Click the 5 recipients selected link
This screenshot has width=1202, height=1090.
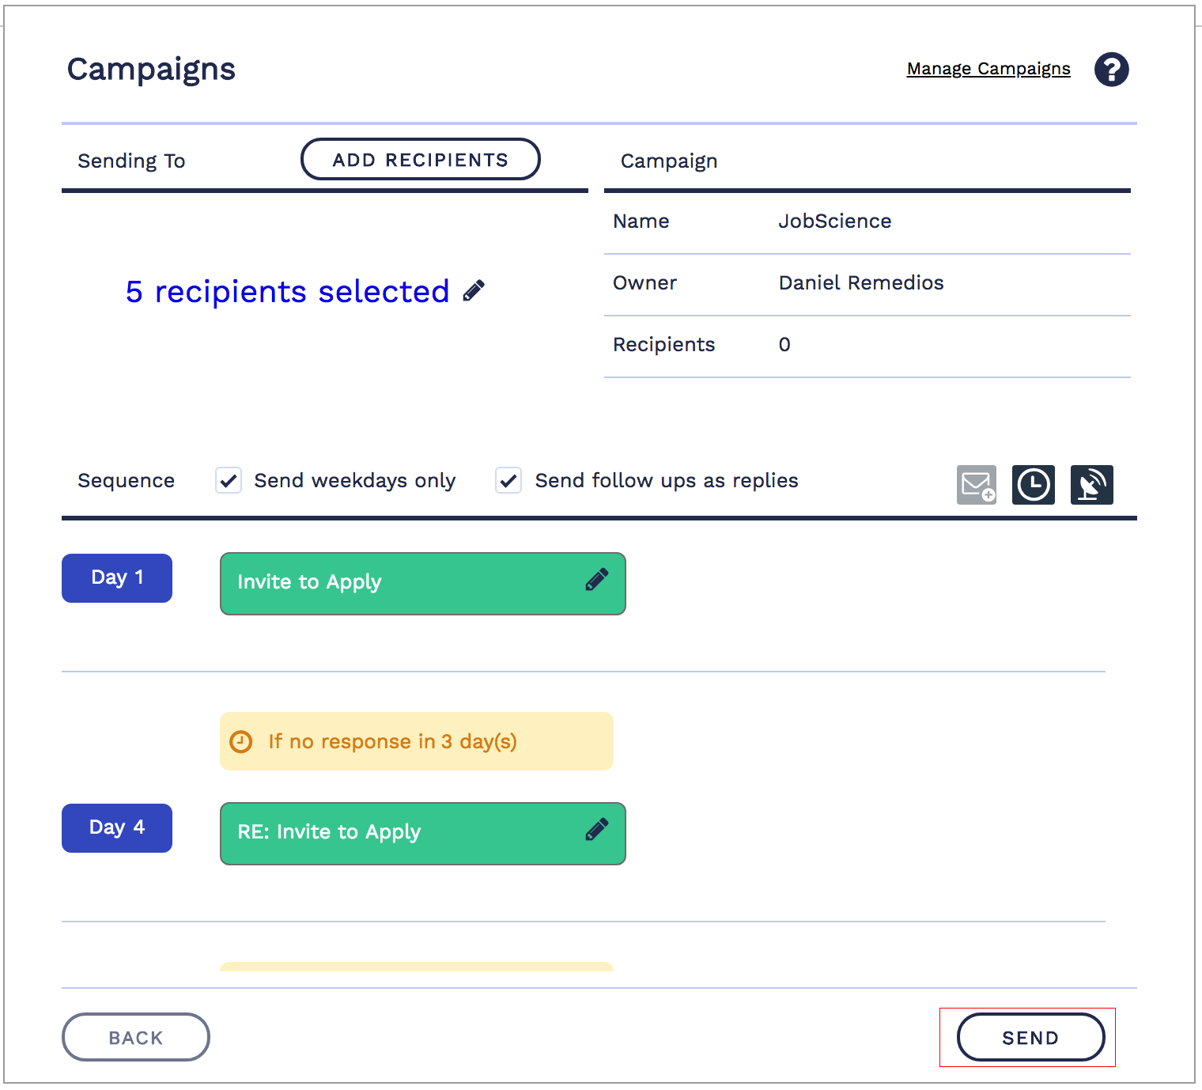pos(287,292)
